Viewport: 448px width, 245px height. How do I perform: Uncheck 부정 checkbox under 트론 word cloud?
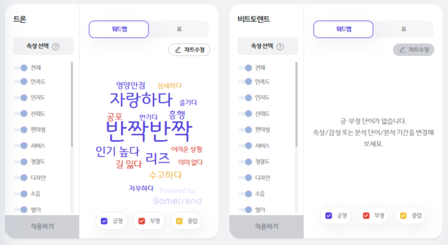(141, 221)
